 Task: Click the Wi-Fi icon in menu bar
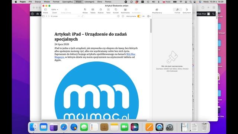[x=181, y=1]
